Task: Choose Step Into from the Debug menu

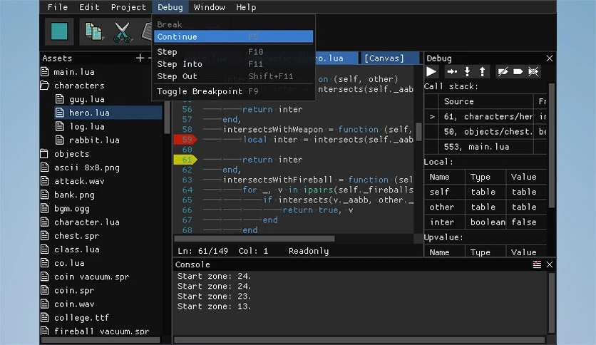Action: 233,64
